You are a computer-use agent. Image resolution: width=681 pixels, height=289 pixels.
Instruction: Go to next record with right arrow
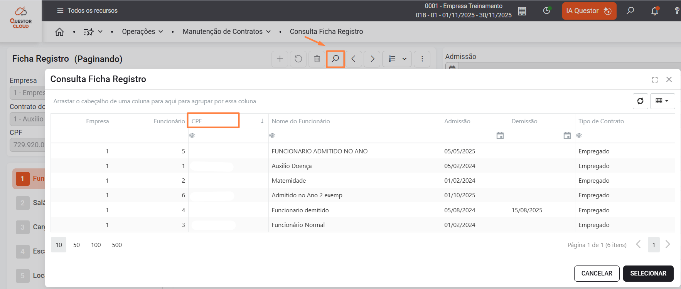(372, 59)
